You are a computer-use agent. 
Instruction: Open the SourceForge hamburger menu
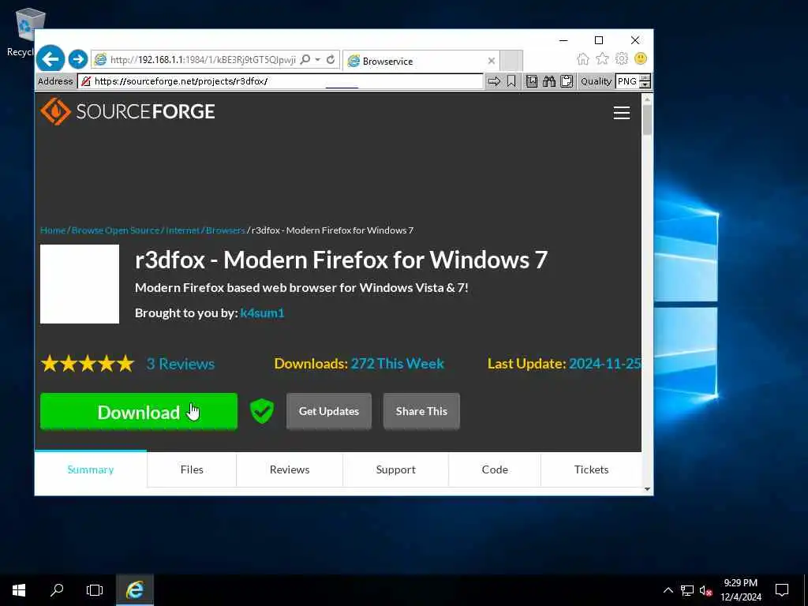click(622, 112)
